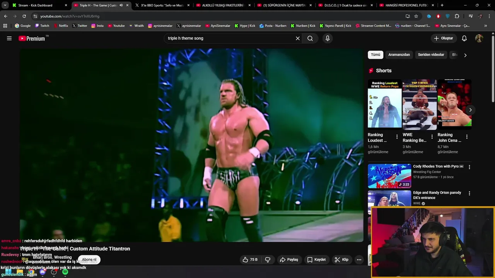The width and height of the screenshot is (495, 278).
Task: Create a clip with Klip
Action: click(341, 259)
